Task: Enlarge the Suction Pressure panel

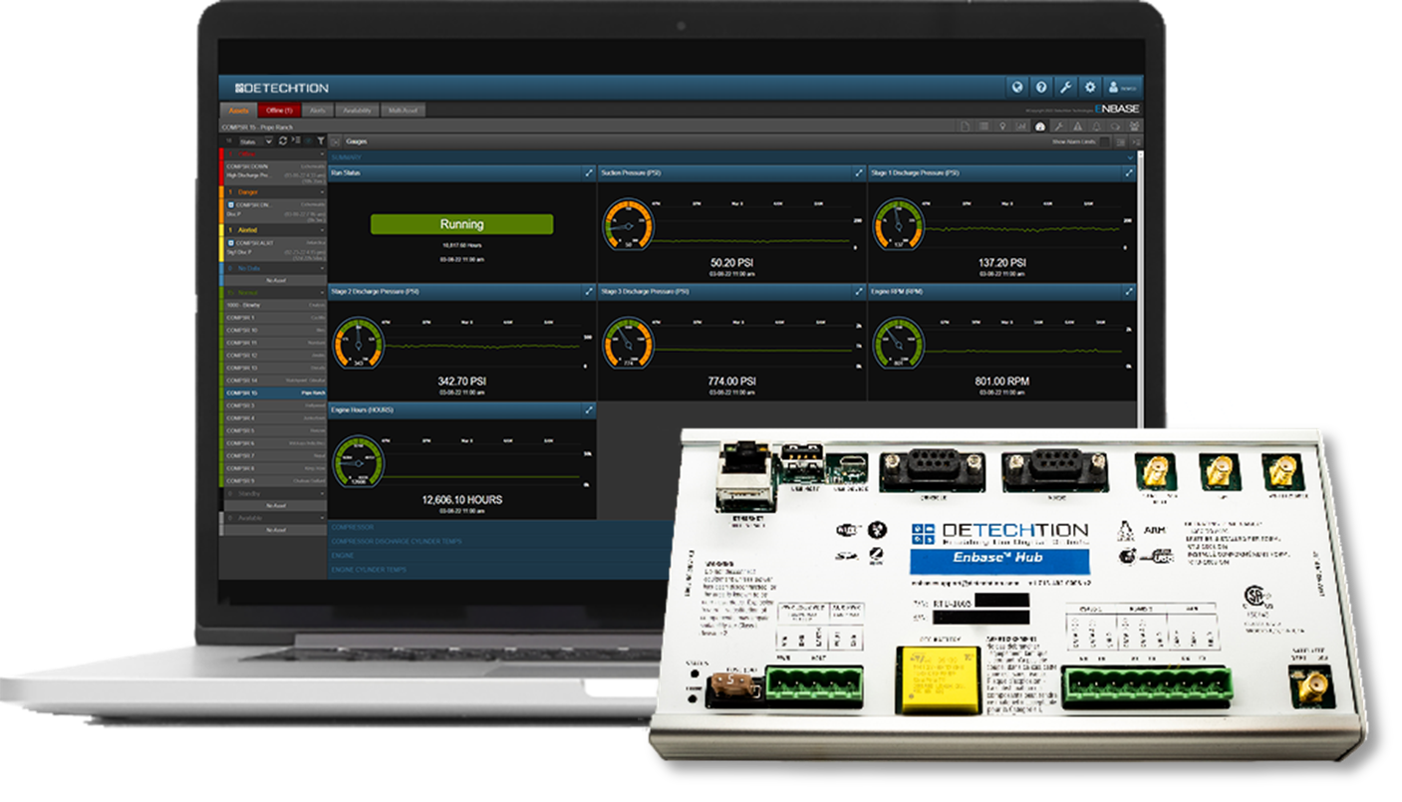Action: [859, 173]
